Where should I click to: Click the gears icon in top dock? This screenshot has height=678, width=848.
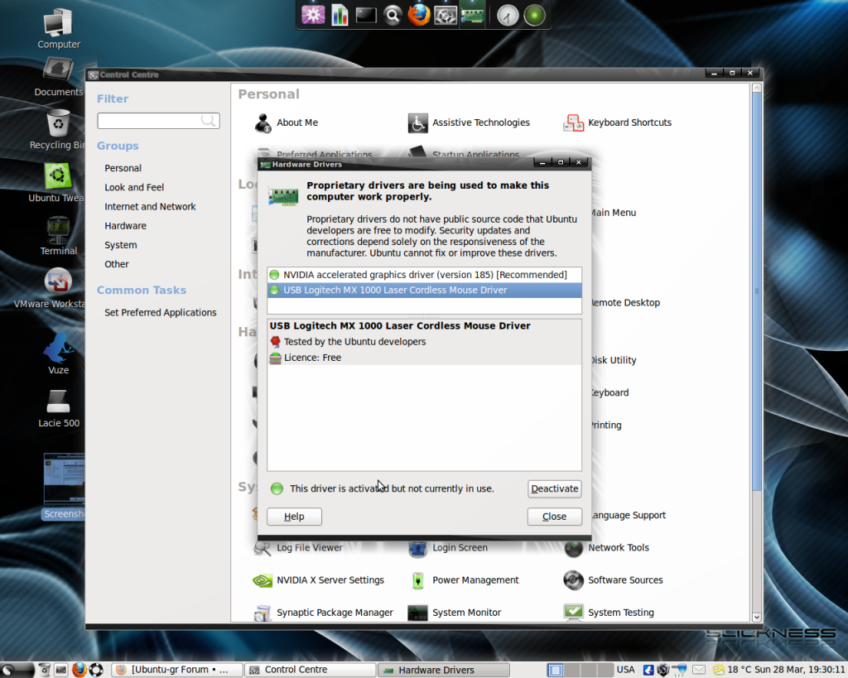(446, 15)
